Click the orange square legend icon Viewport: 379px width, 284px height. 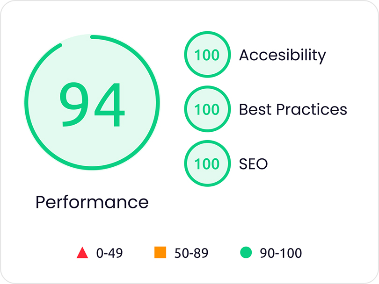click(x=160, y=252)
